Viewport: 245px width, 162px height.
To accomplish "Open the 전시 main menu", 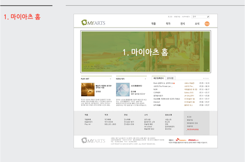I will tap(182, 24).
